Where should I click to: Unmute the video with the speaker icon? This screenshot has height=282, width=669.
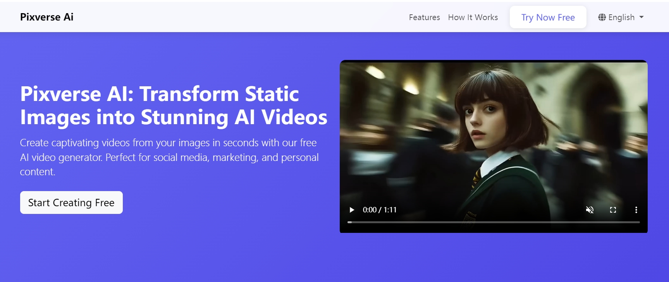590,210
